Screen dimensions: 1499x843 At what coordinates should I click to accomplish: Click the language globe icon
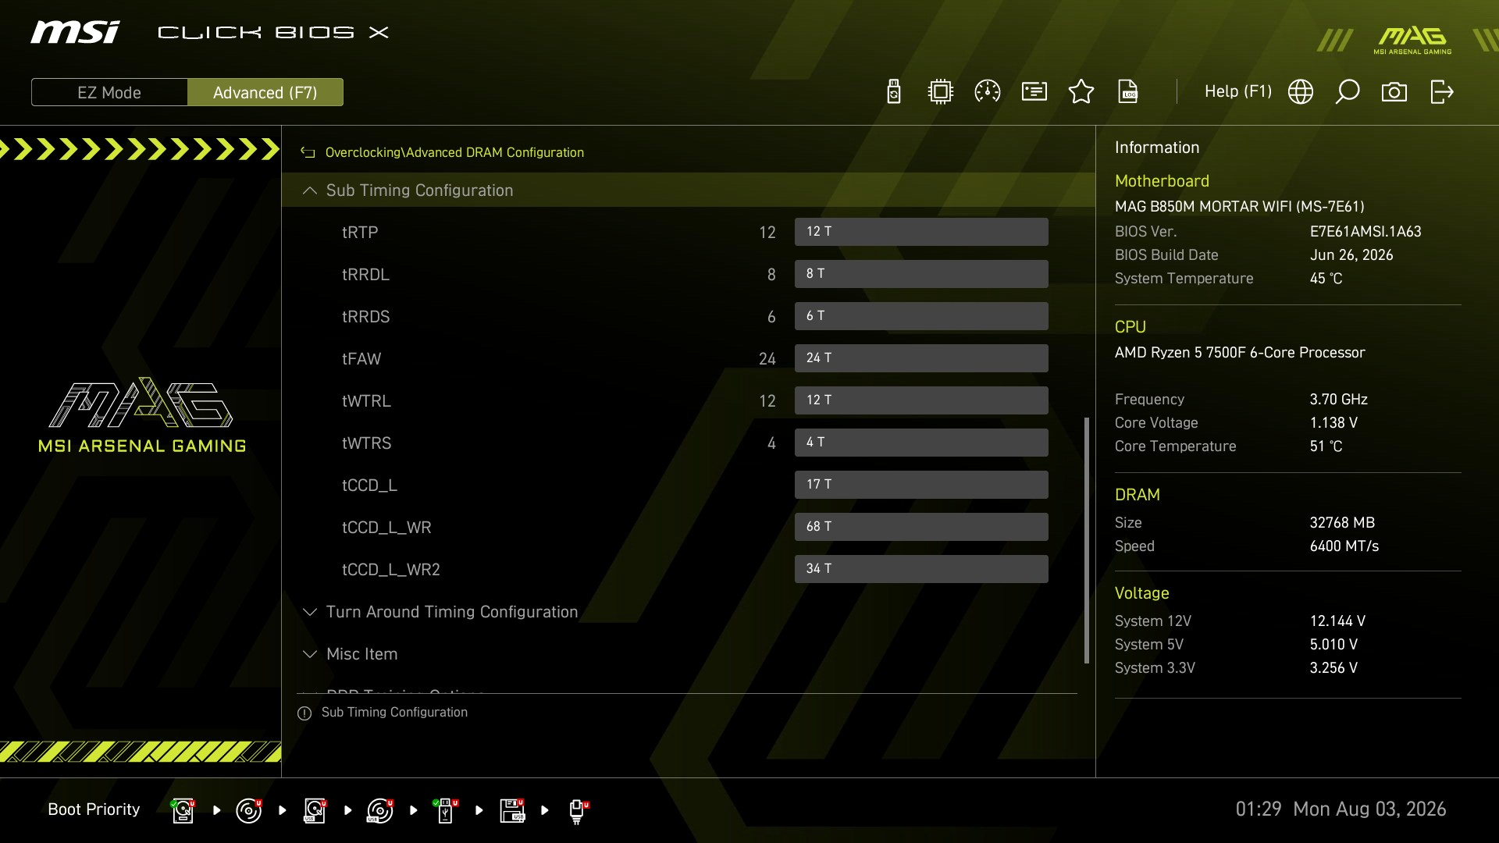(x=1301, y=92)
